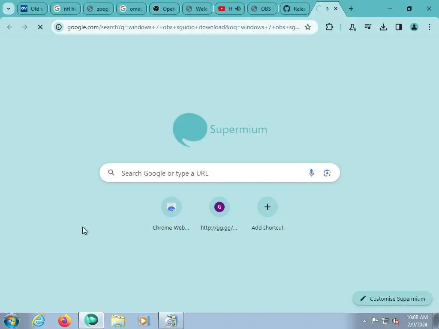Switch to the "Open" OBS tab

164,9
